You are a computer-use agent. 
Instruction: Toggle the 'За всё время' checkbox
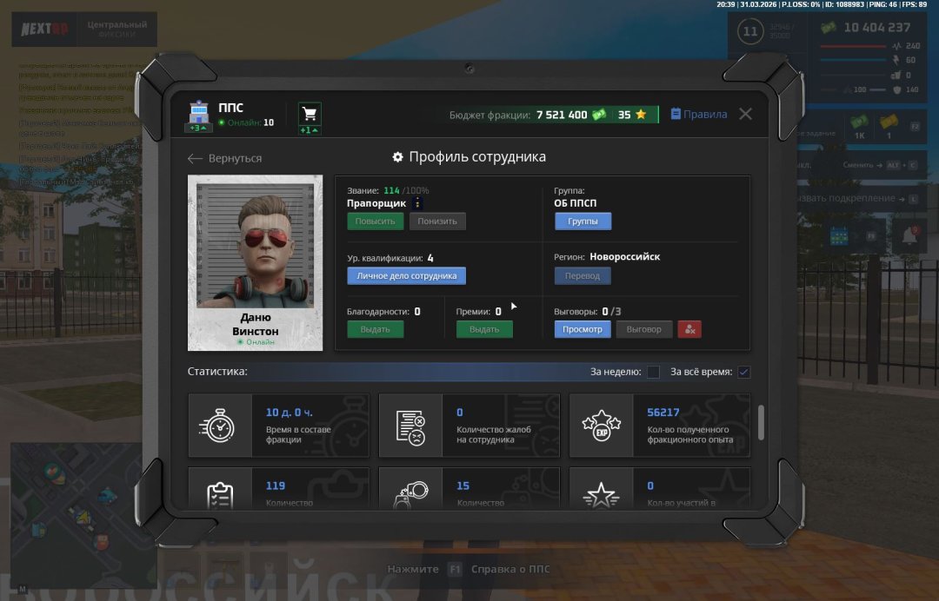pyautogui.click(x=743, y=372)
